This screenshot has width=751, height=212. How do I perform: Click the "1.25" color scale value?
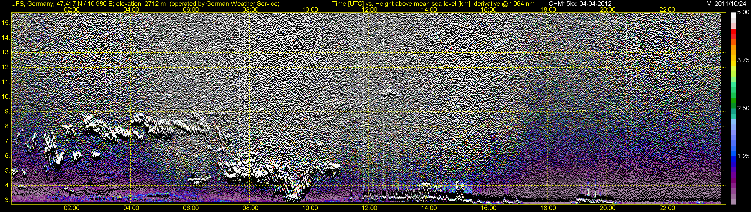[x=743, y=156]
